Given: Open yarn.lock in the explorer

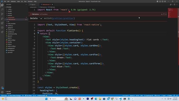Looking at the screenshot, I should point(10,52).
